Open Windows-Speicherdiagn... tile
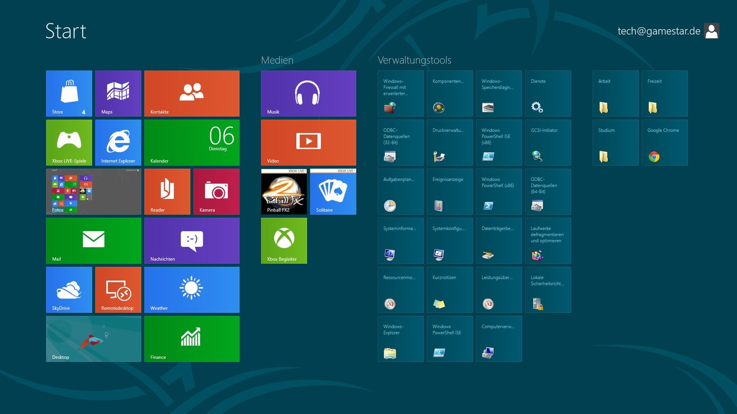737x414 pixels. point(499,94)
